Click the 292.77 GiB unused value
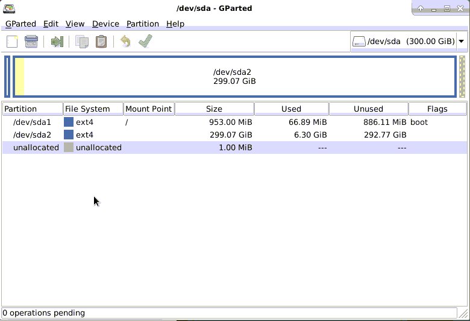The image size is (470, 321). point(385,135)
